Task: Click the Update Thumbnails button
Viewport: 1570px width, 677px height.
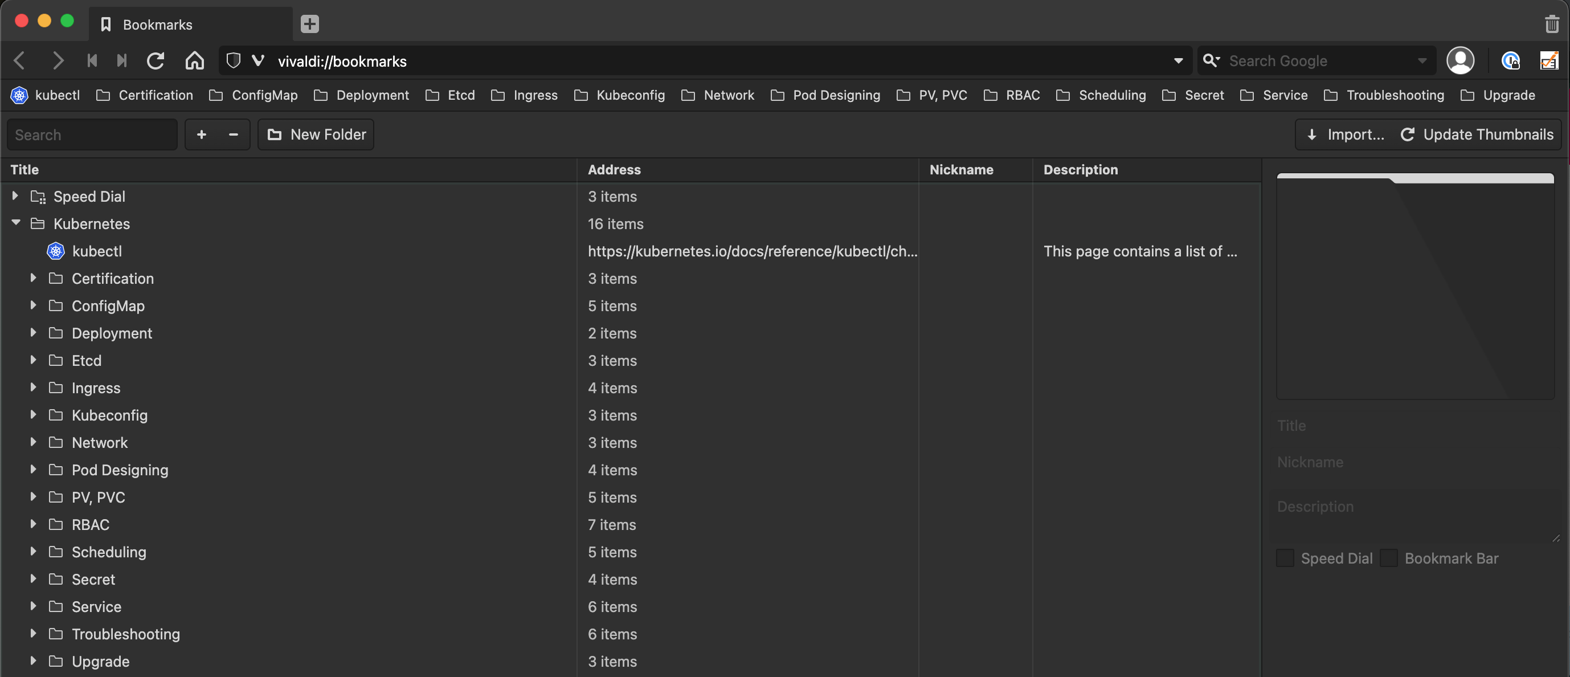Action: tap(1476, 135)
